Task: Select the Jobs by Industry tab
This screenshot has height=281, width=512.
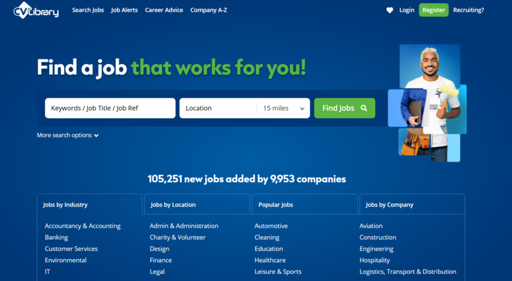Action: (x=89, y=204)
